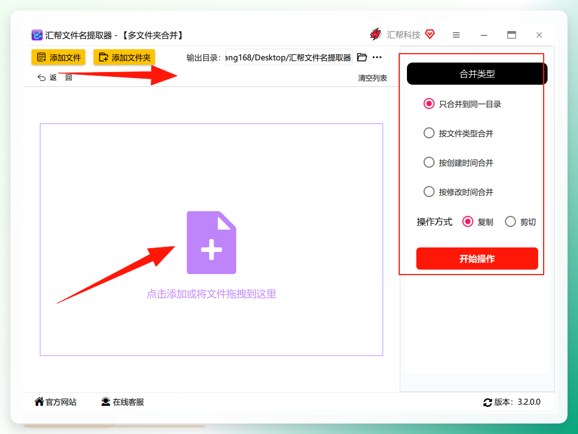Click the refresh icon next to 版本
This screenshot has height=434, width=578.
487,402
